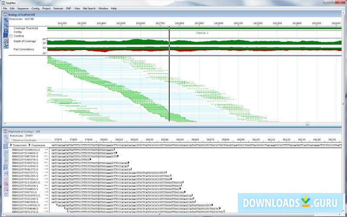Viewport: 347px width, 217px height.
Task: Select the key-shaped tool in Strategy toolbar
Action: [x=6, y=40]
